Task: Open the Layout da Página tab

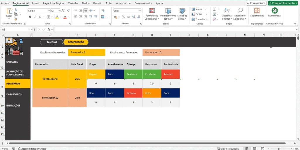Action: click(53, 3)
